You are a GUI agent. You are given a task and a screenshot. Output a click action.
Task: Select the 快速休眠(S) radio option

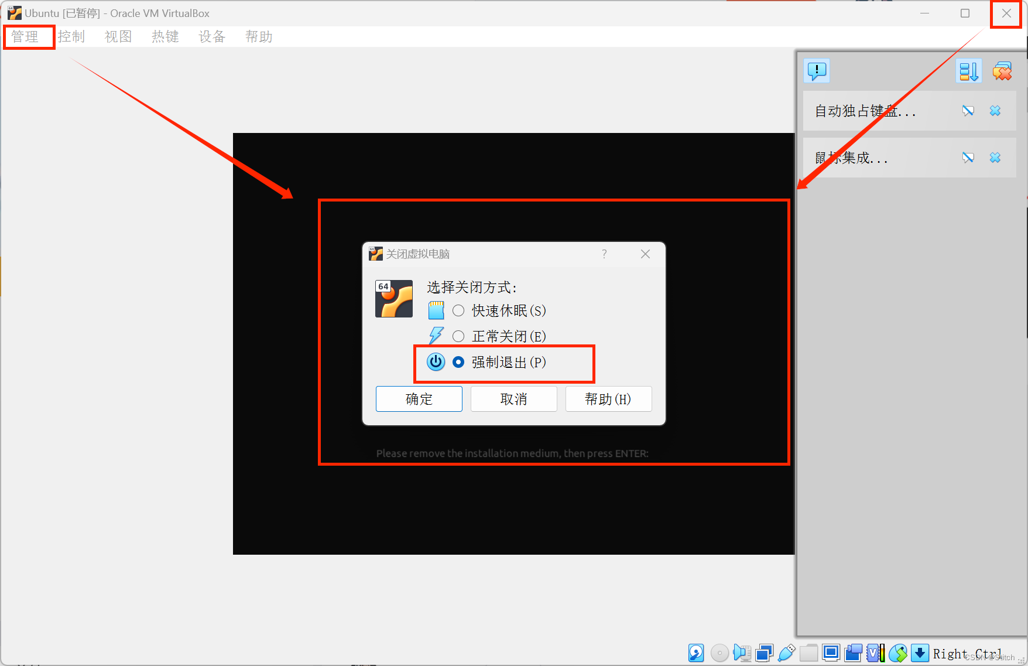[x=458, y=310]
